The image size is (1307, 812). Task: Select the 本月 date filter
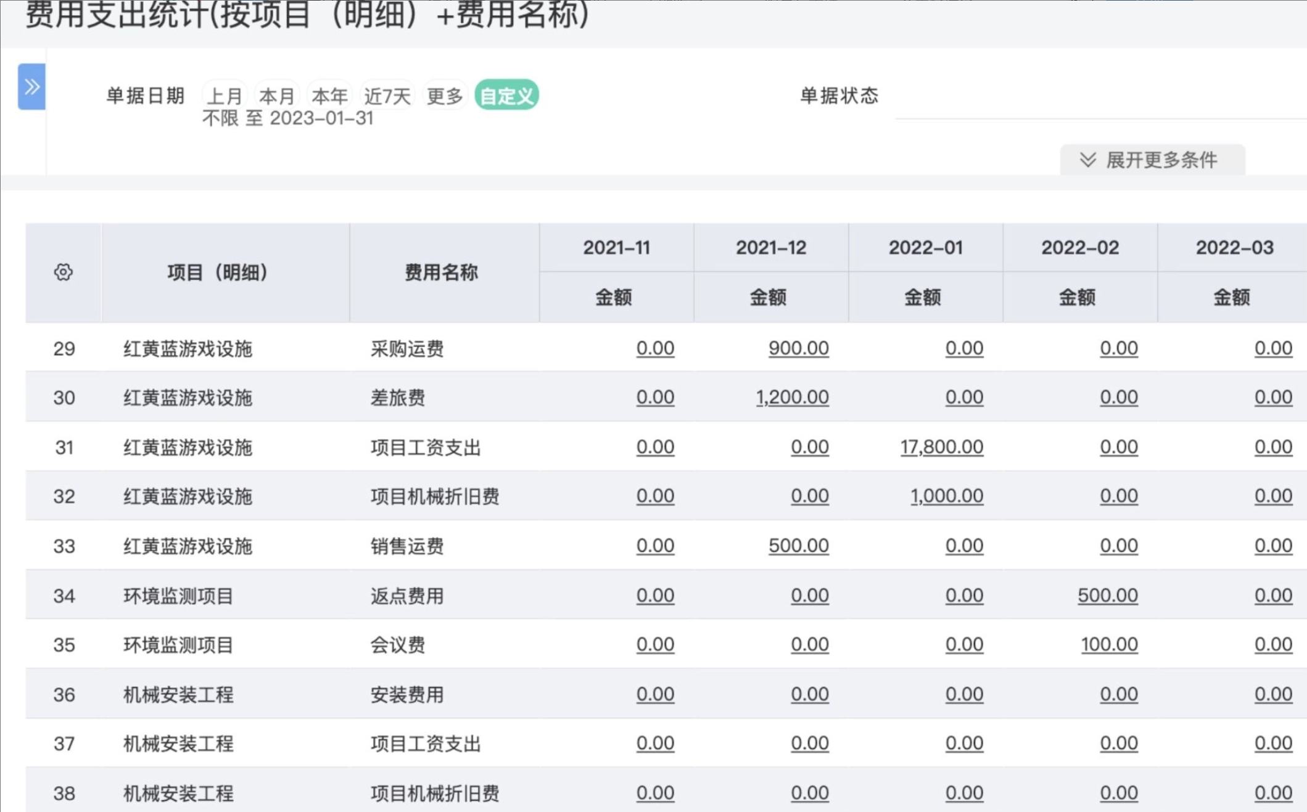pos(276,96)
